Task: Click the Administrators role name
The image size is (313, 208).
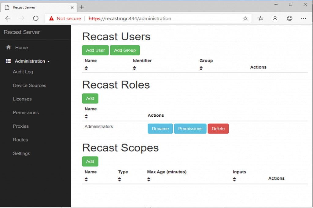Action: point(99,127)
